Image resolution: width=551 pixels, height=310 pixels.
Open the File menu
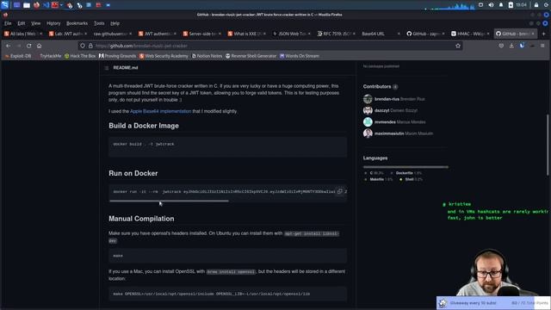8,23
